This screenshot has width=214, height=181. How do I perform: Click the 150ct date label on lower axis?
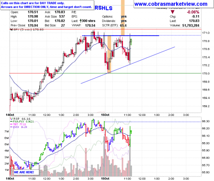105,179
